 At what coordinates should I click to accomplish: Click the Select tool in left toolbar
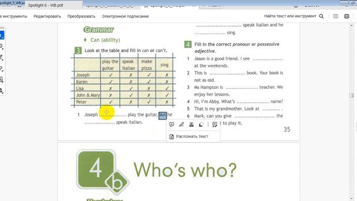coord(2,35)
